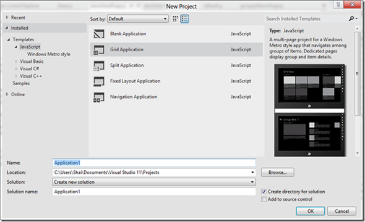The height and width of the screenshot is (222, 365).
Task: Confirm with the OK button
Action: (311, 211)
